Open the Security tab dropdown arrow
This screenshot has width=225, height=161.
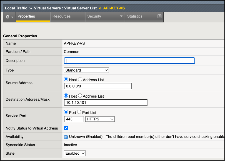coord(121,17)
